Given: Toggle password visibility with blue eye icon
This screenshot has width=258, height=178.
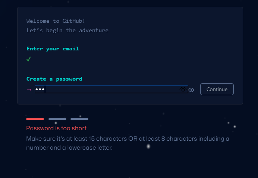Looking at the screenshot, I should point(191,90).
